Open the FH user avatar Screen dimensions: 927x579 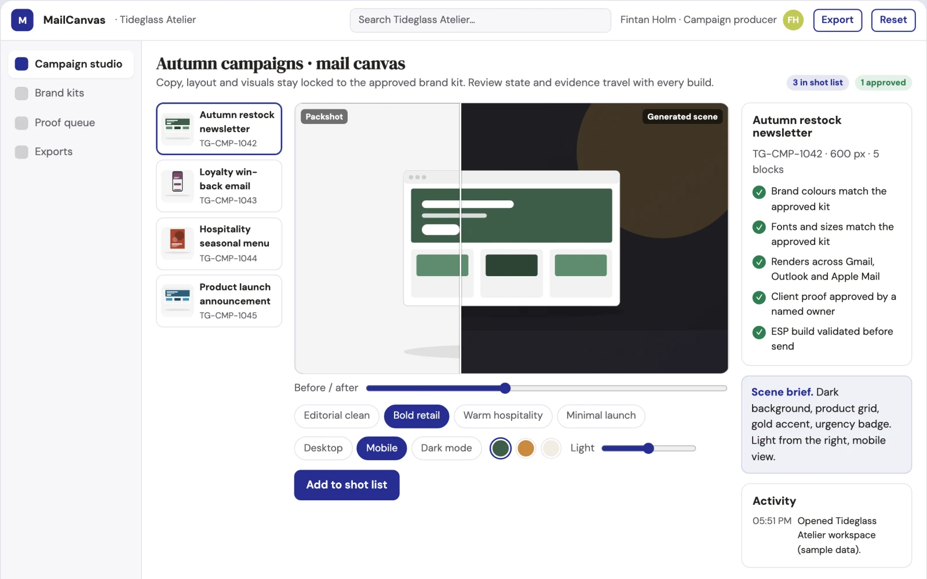coord(793,20)
